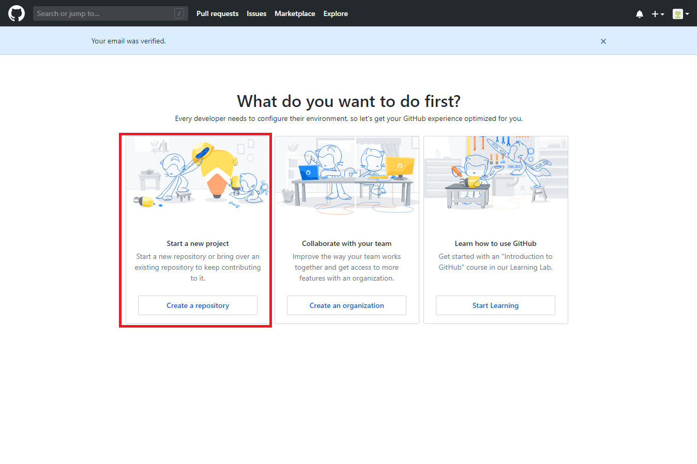This screenshot has width=697, height=464.
Task: Go to Pull requests
Action: point(217,13)
